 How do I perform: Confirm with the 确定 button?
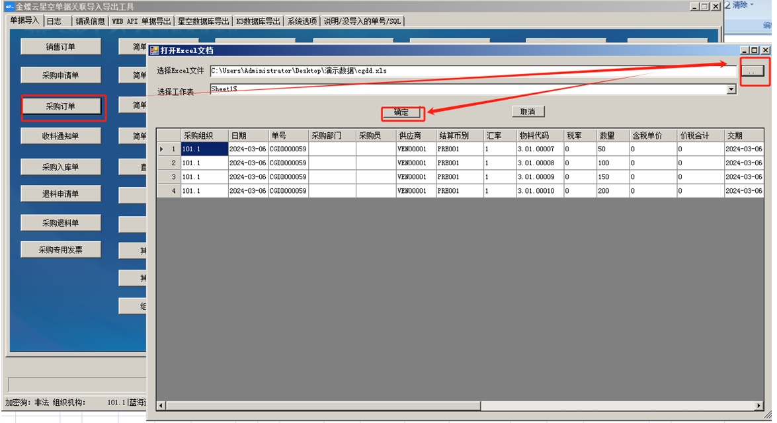pyautogui.click(x=401, y=112)
